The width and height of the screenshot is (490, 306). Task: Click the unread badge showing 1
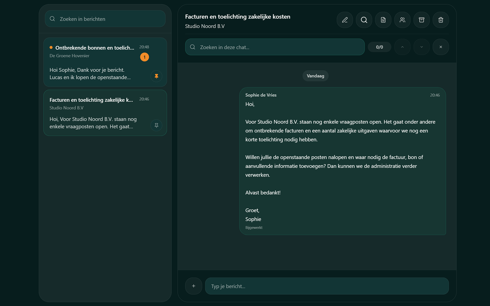click(x=145, y=57)
